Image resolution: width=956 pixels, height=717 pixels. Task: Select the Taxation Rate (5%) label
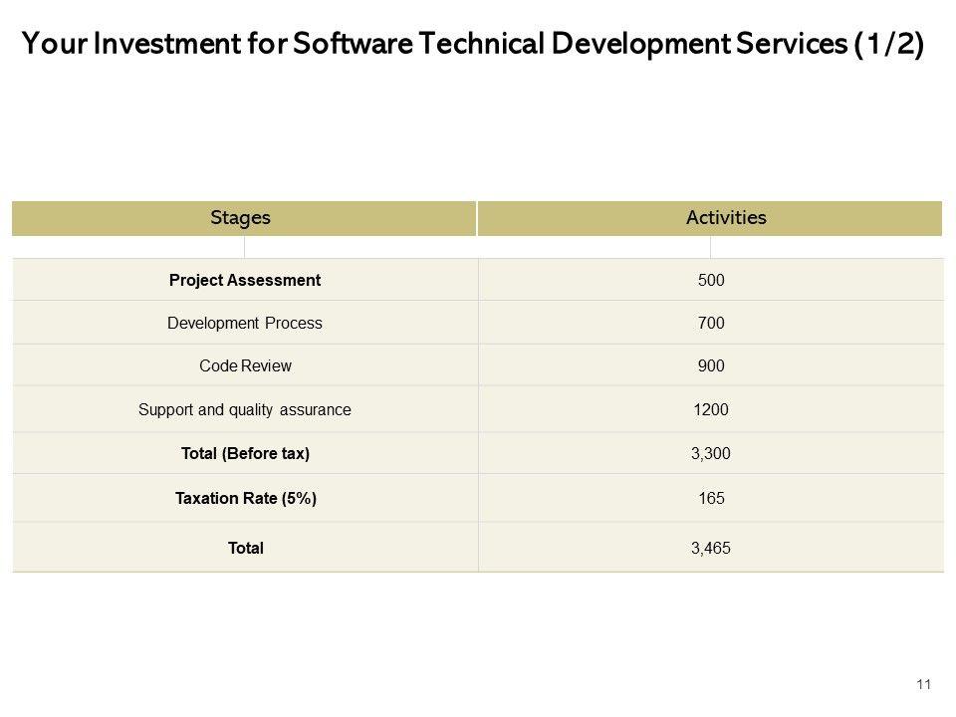click(245, 498)
